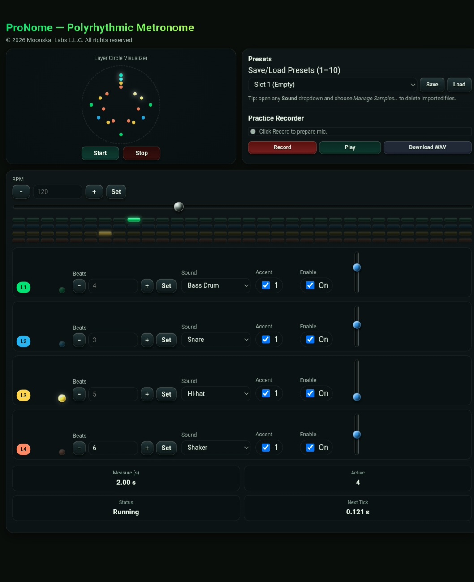Disable the L3 layer

[x=310, y=393]
